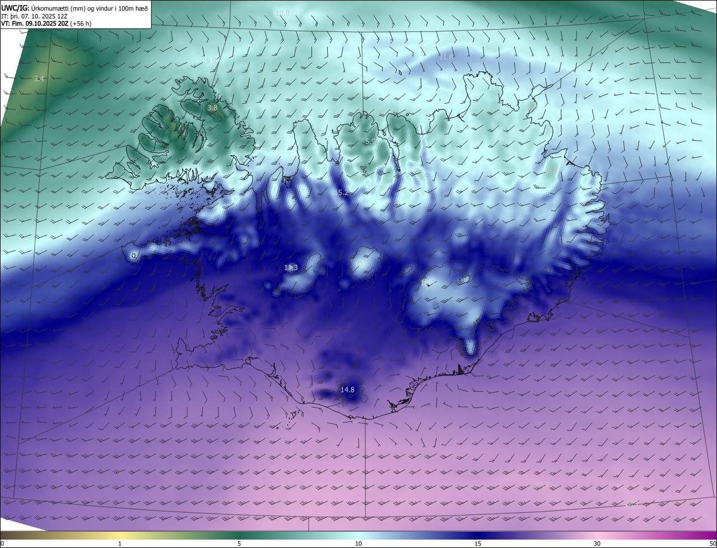Click the 3.4 value label
Screen dimensions: 717x548
coord(39,79)
